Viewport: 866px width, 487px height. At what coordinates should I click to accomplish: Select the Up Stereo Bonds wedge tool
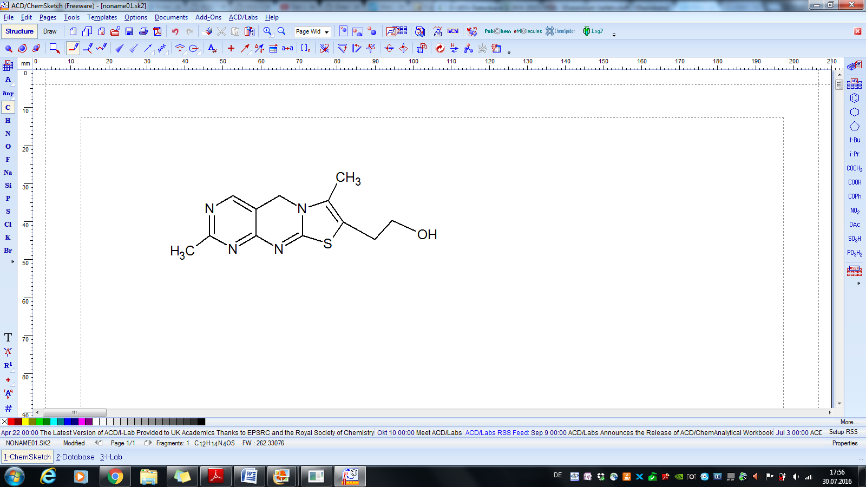pyautogui.click(x=120, y=48)
